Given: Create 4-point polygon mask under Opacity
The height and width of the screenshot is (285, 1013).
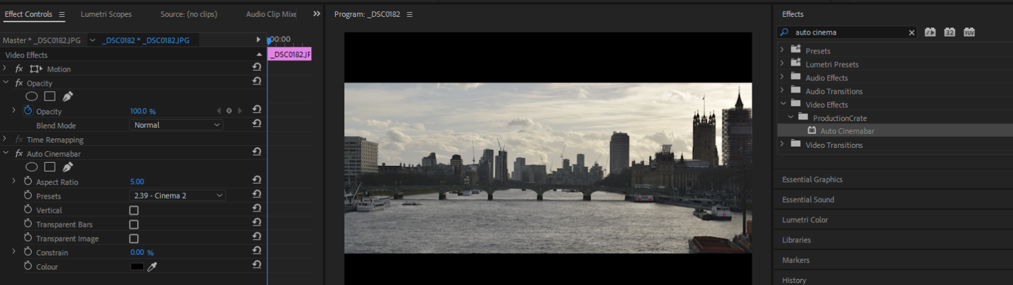Looking at the screenshot, I should [50, 97].
